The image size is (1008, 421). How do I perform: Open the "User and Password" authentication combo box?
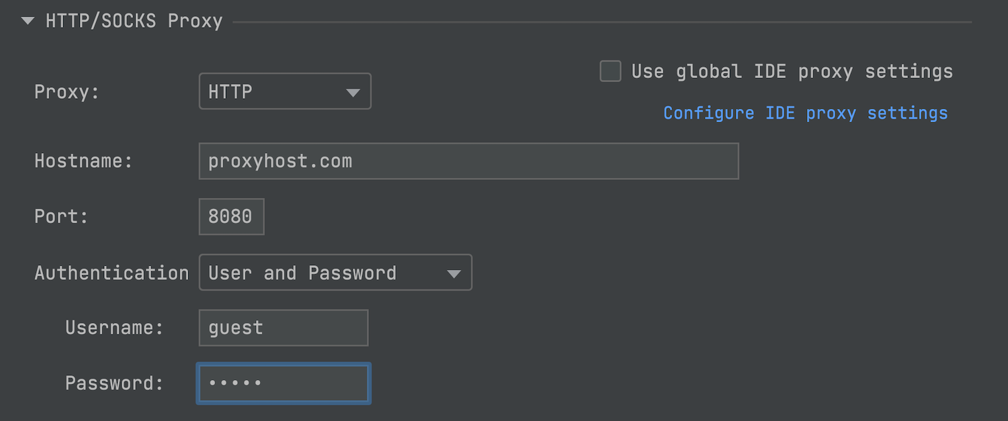click(x=323, y=273)
